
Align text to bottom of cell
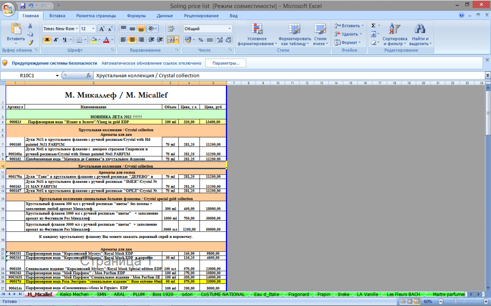tap(141, 29)
